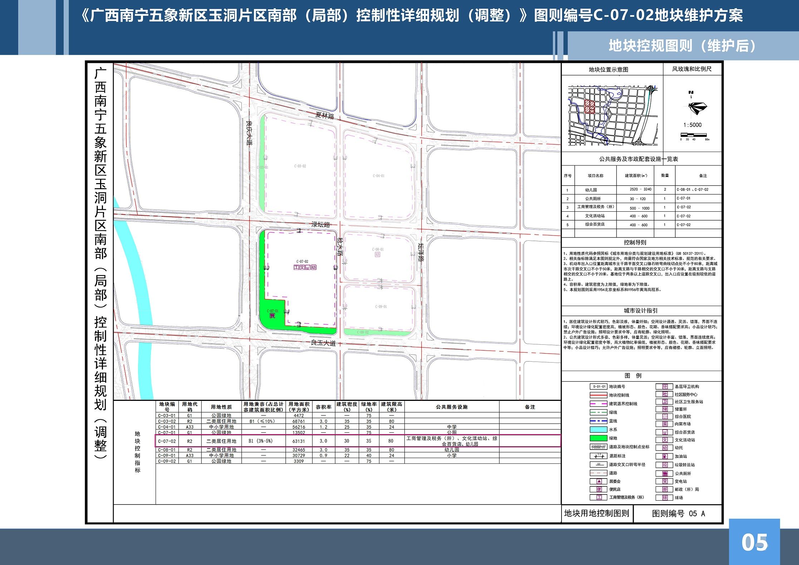Click the 小学 facility cell in row C-09-01
The height and width of the screenshot is (565, 799).
[452, 456]
